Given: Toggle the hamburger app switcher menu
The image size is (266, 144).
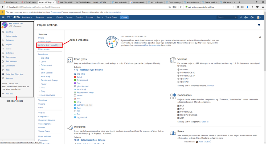Looking at the screenshot, I should point(3,17).
